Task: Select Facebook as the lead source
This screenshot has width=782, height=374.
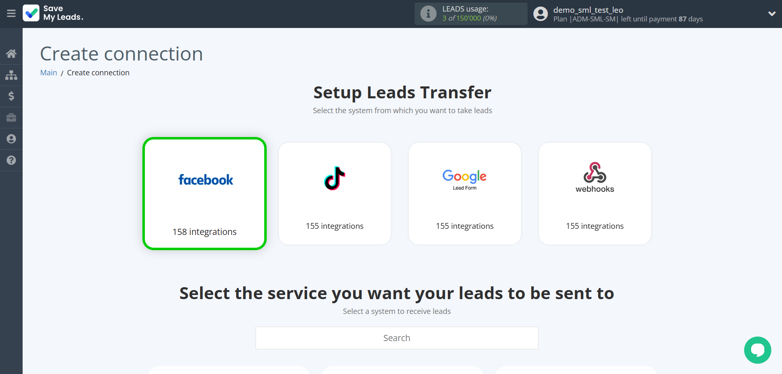Action: 205,193
